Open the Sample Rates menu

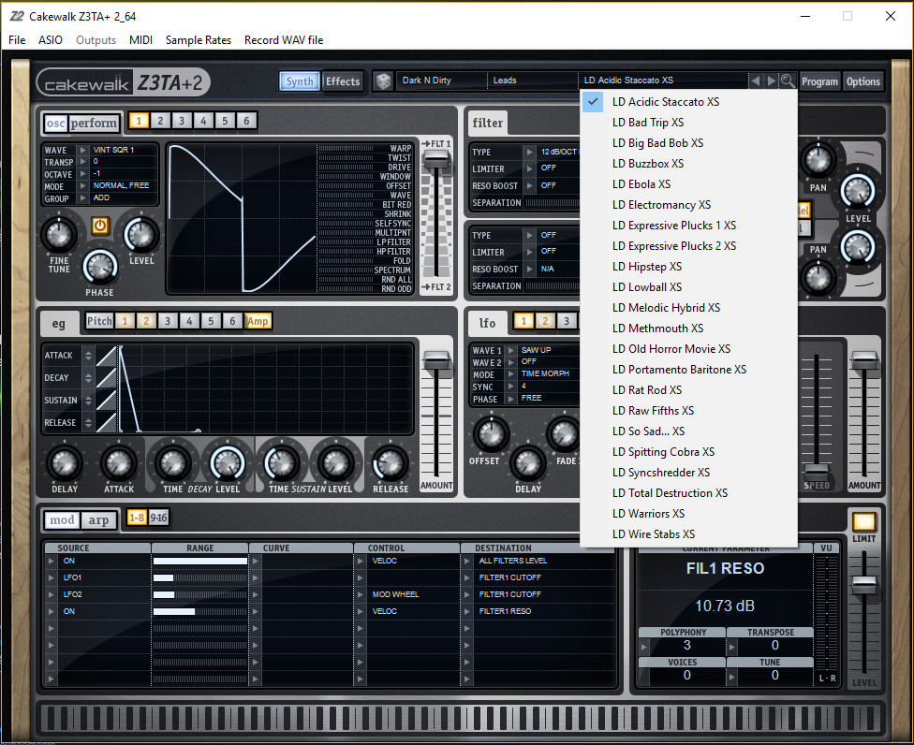pyautogui.click(x=198, y=39)
